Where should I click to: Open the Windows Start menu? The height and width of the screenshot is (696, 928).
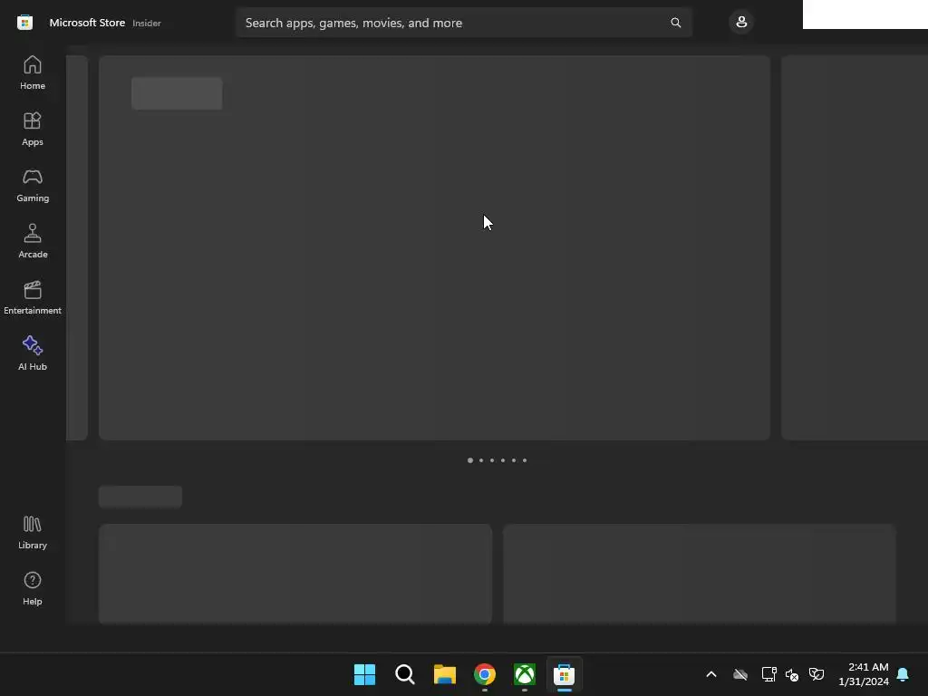[x=364, y=674]
